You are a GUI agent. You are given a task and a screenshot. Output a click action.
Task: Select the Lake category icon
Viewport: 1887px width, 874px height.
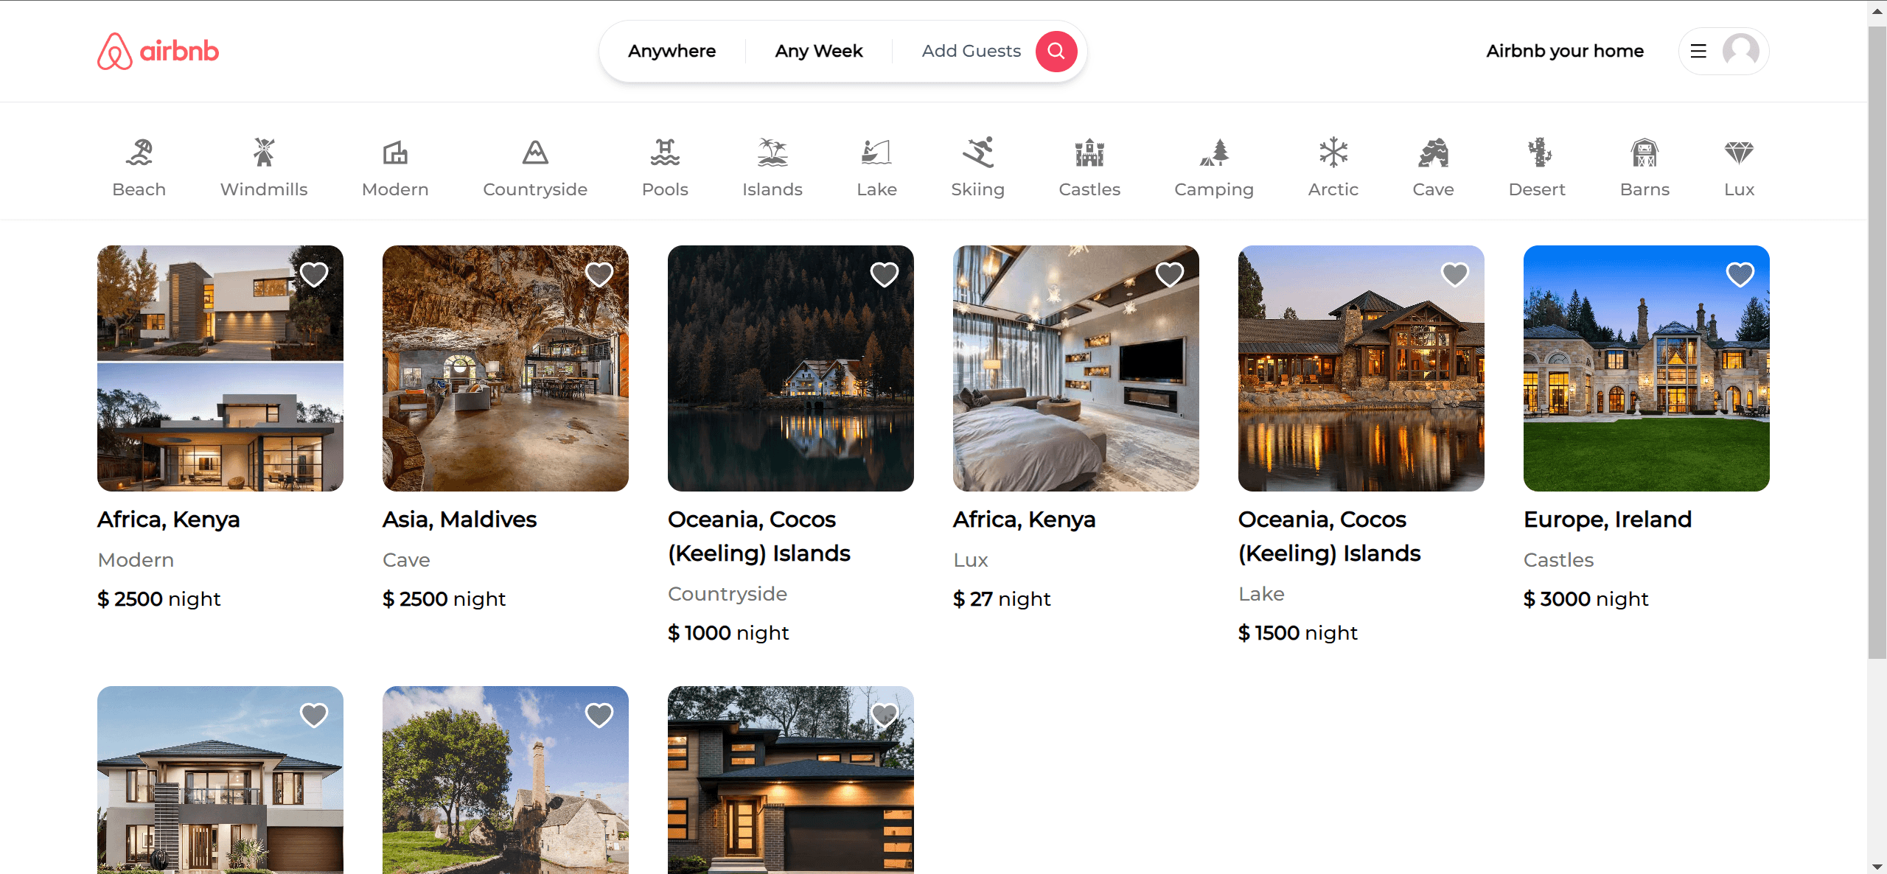point(876,153)
